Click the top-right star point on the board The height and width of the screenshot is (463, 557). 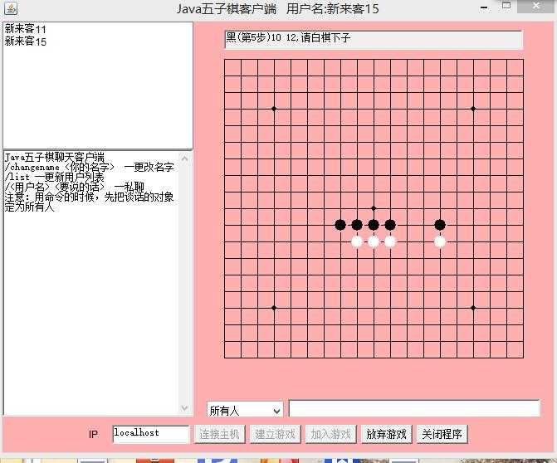coord(473,109)
